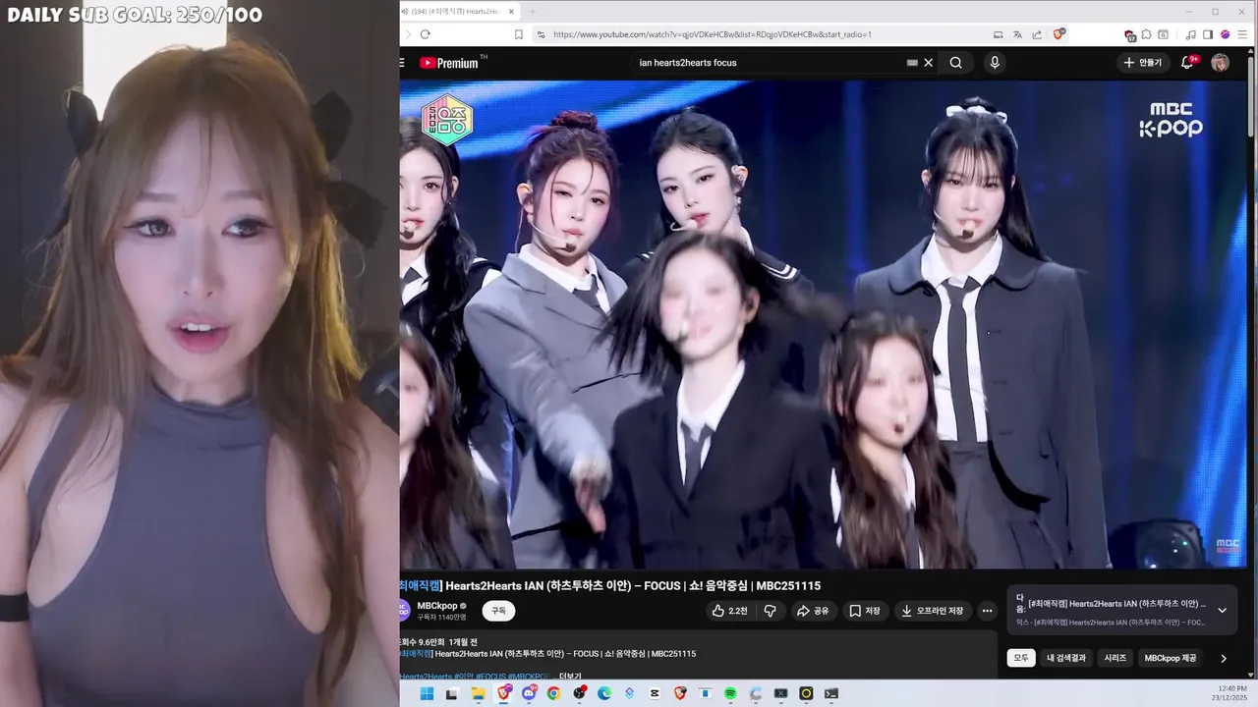Image resolution: width=1258 pixels, height=707 pixels.
Task: Open CapCut from the taskbar
Action: tap(655, 693)
